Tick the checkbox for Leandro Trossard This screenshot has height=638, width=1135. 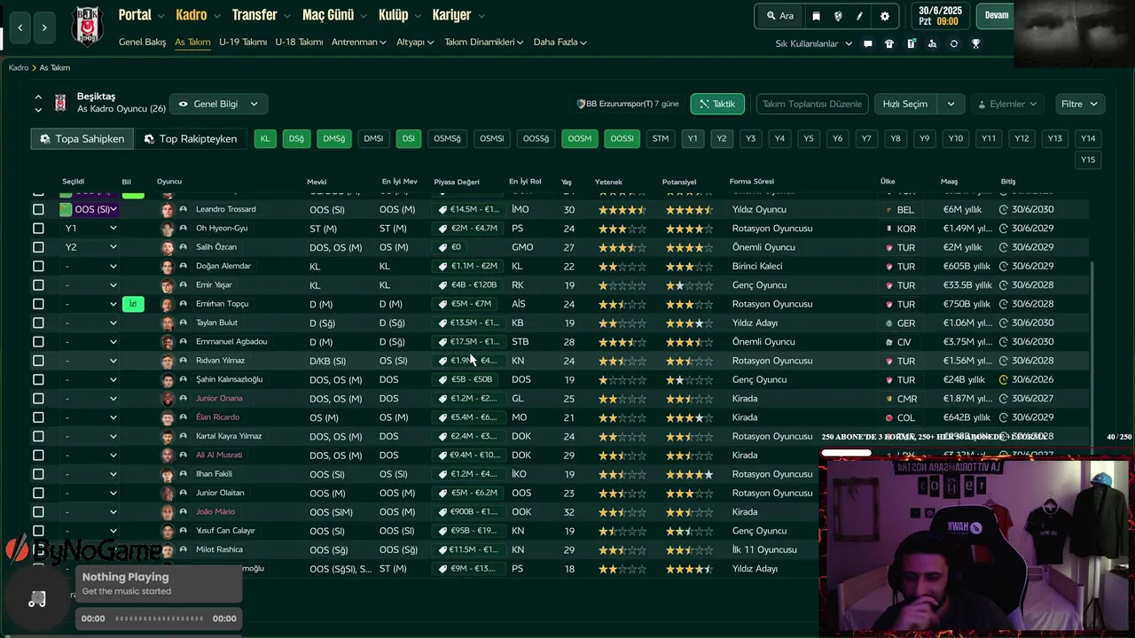(38, 210)
